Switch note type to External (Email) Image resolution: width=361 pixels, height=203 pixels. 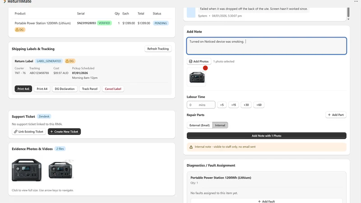point(199,125)
